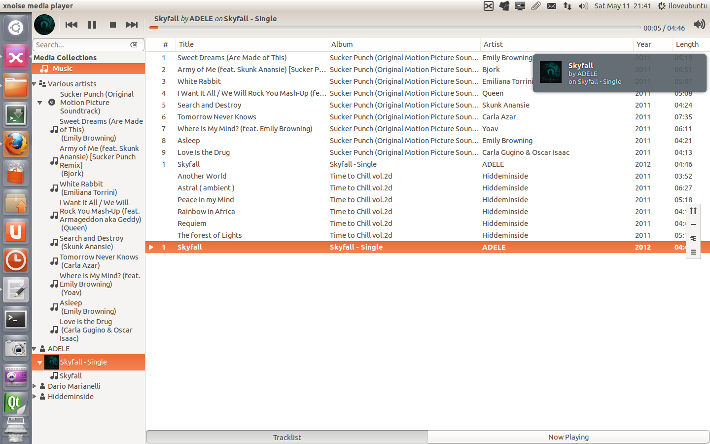Seek in the song progress bar
This screenshot has height=444, width=710.
395,28
